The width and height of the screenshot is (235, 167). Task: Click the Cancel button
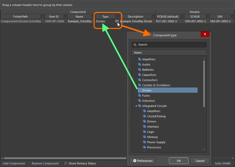200,161
